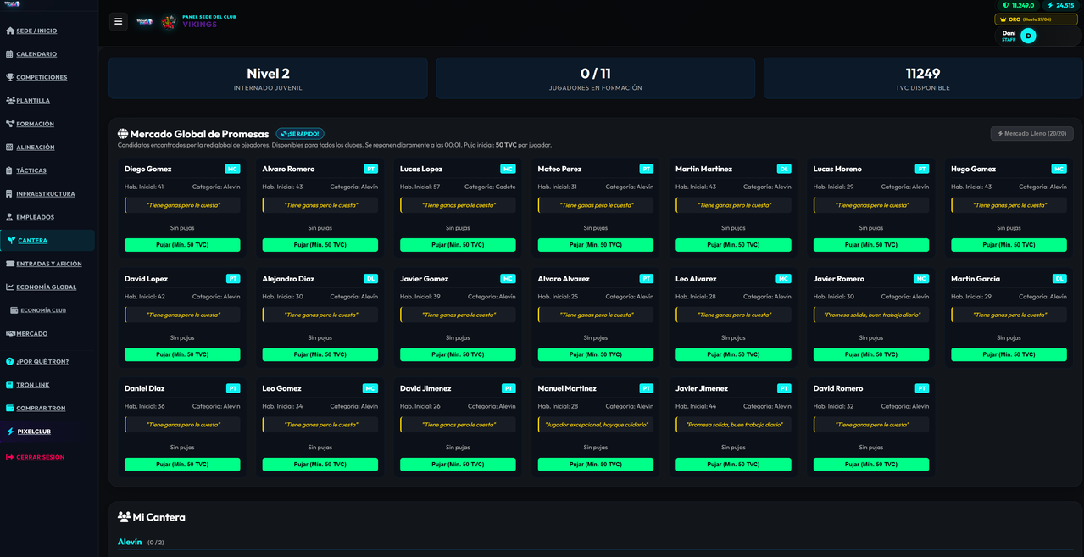Click "Hab. Inicial: 57" on Lucas Lopez card

coord(420,187)
